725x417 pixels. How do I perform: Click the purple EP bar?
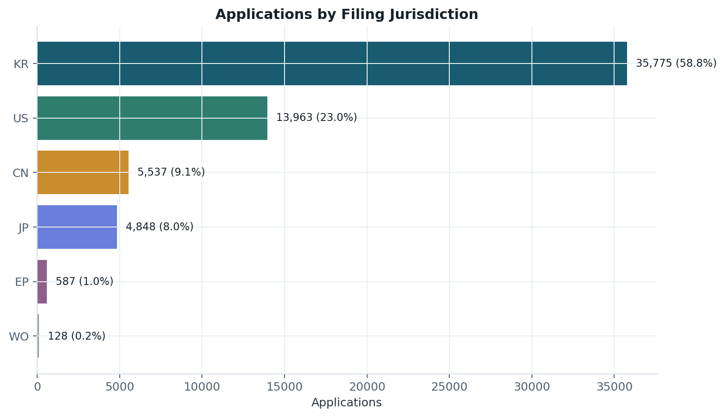(42, 282)
